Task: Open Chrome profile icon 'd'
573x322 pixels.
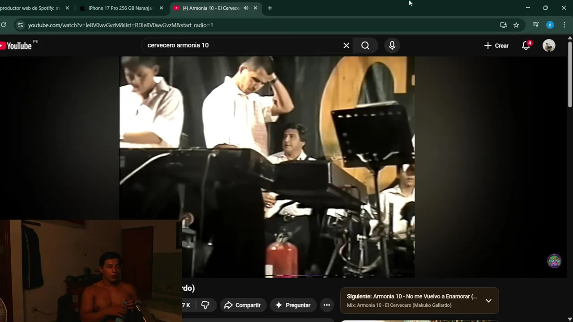Action: click(550, 25)
